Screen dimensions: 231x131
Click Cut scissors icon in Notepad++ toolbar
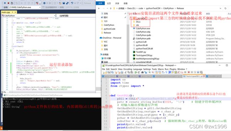pos(126,72)
